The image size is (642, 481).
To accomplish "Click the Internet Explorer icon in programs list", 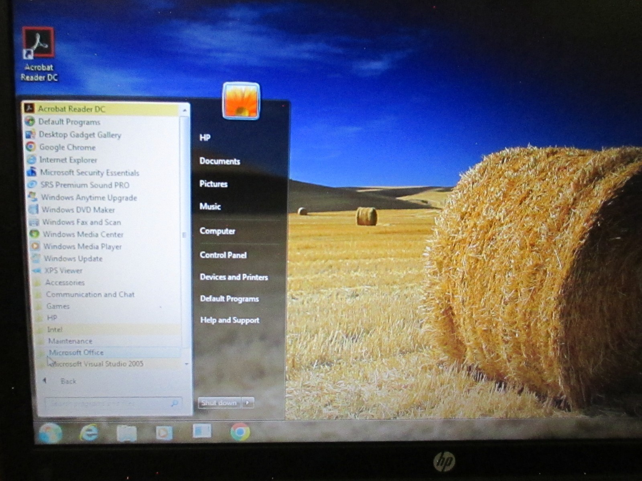I will (x=31, y=159).
